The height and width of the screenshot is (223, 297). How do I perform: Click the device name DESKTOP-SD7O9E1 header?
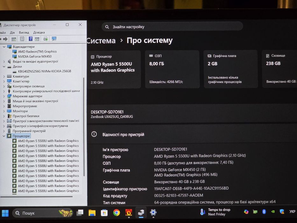(x=107, y=112)
